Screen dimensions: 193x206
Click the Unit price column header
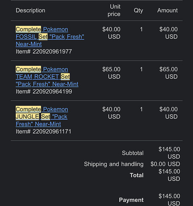(x=114, y=10)
